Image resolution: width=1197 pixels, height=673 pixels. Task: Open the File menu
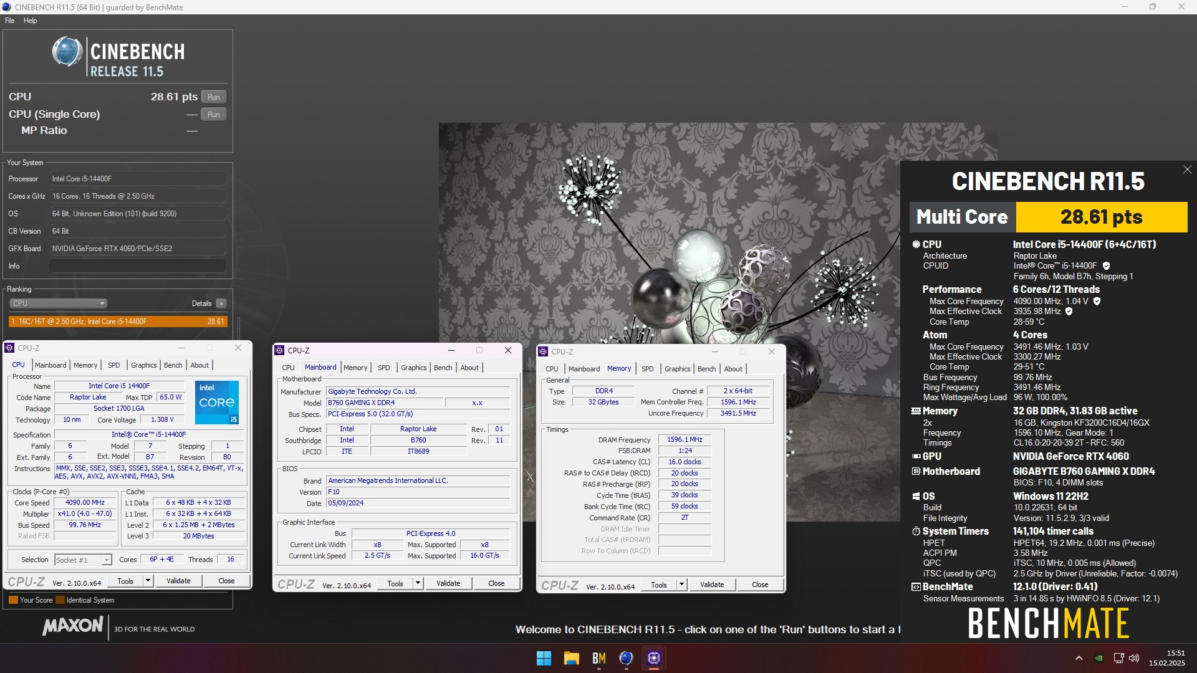(10, 21)
